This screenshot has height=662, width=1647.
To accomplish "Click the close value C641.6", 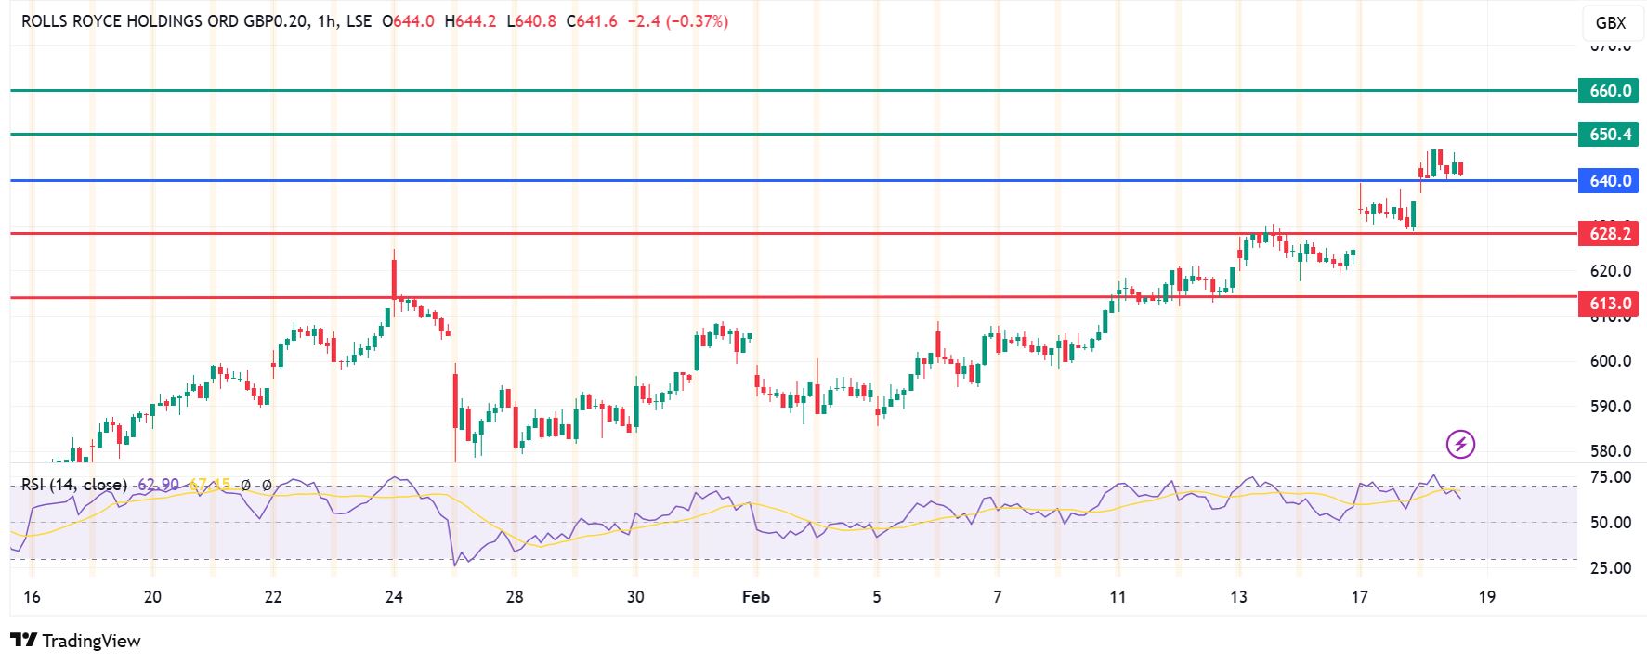I will pos(592,21).
